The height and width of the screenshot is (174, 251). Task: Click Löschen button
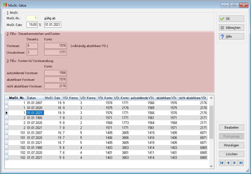[x=231, y=154]
